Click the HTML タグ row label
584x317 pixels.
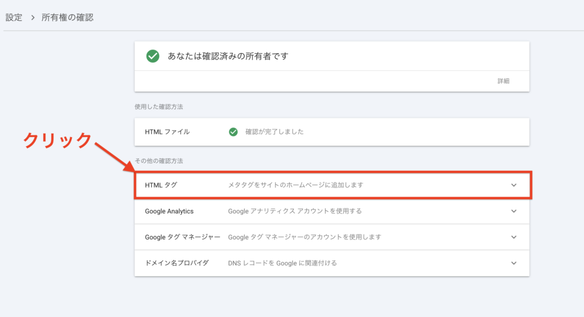(161, 185)
